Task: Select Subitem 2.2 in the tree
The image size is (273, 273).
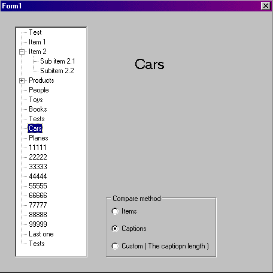Action: pos(57,71)
